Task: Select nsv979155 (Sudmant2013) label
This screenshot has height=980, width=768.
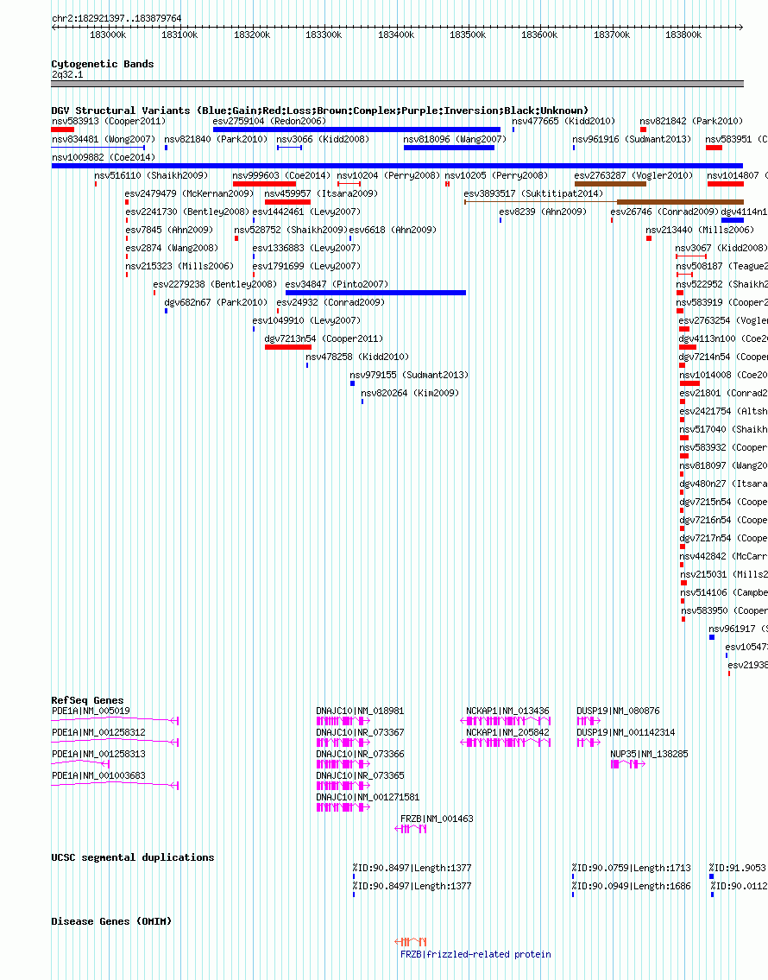Action: pos(409,375)
